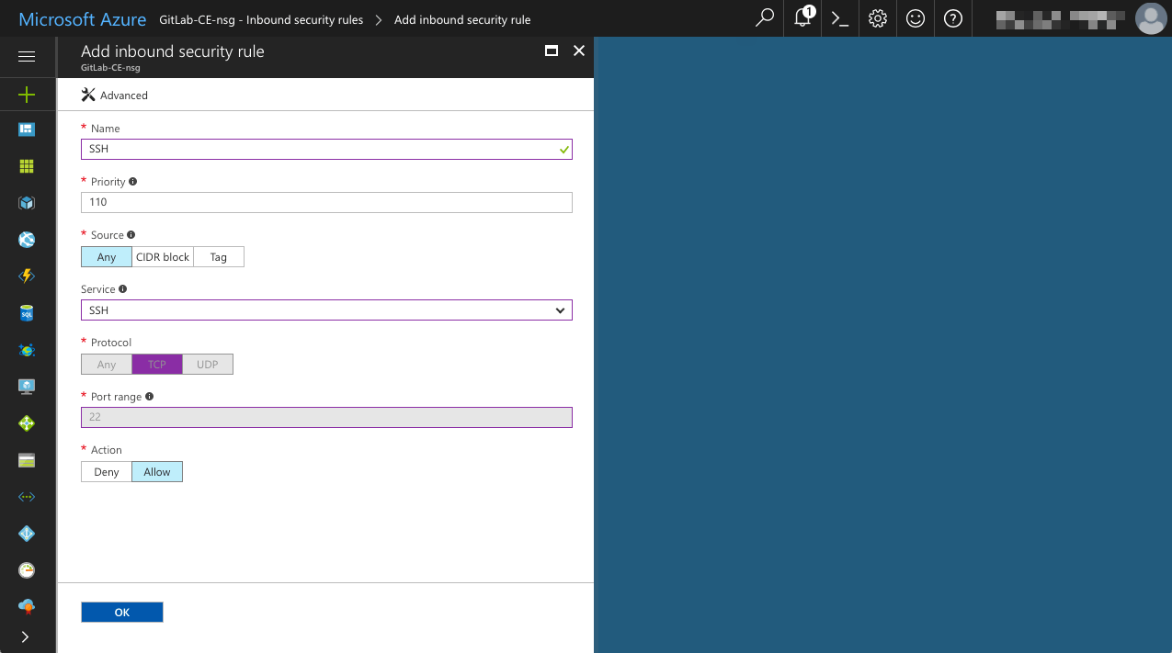Navigate back via the Inbound security rules breadcrumb
This screenshot has width=1172, height=653.
(x=261, y=18)
